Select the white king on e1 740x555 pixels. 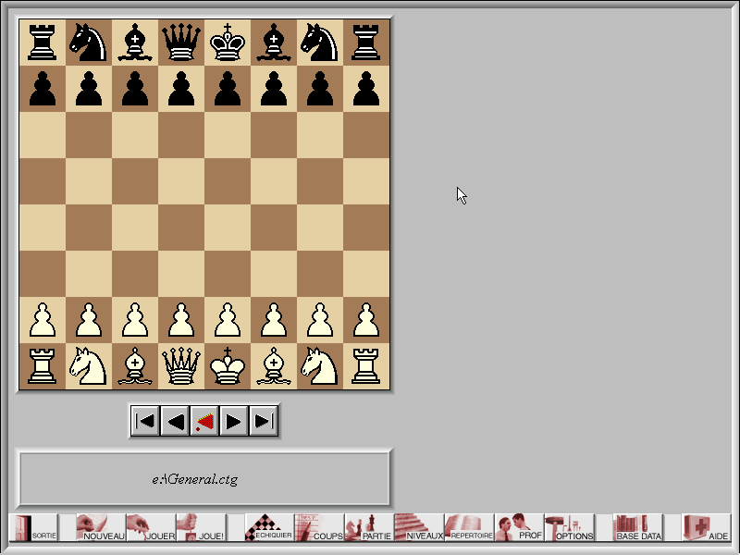pos(228,366)
